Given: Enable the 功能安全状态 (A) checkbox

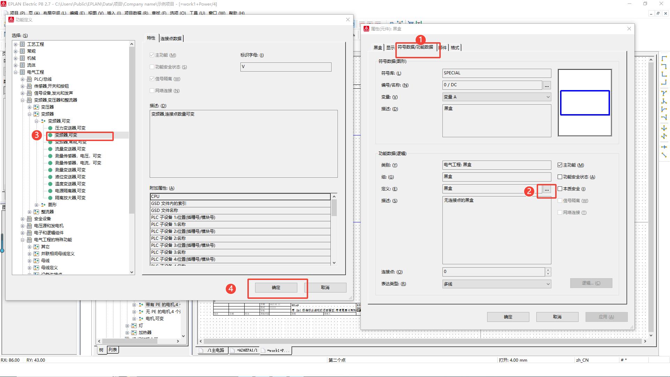Looking at the screenshot, I should pos(560,177).
